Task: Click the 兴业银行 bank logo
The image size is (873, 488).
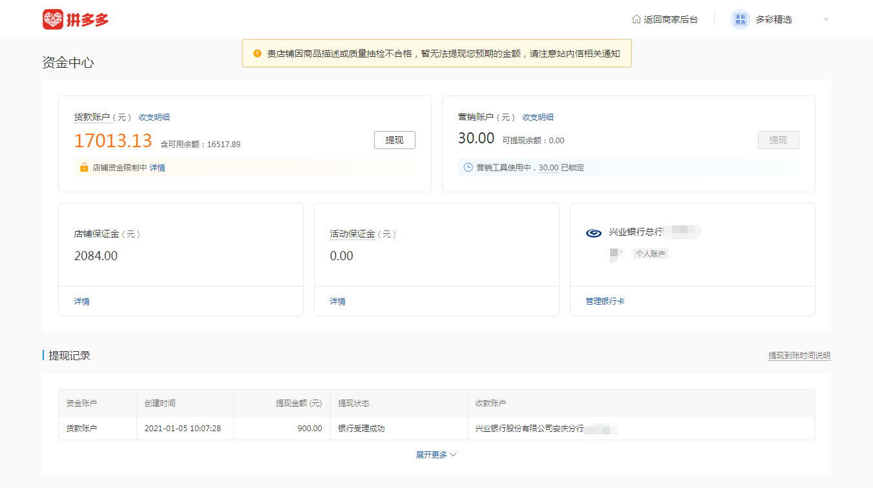Action: pos(594,232)
